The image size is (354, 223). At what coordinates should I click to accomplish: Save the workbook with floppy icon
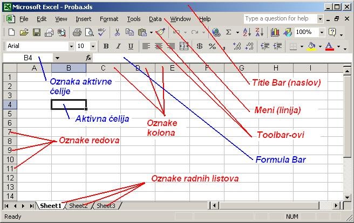coord(37,32)
